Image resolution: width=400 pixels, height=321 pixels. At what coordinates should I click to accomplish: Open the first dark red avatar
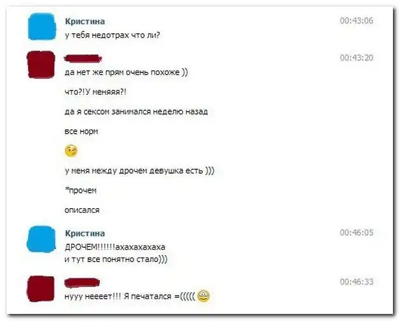(41, 65)
